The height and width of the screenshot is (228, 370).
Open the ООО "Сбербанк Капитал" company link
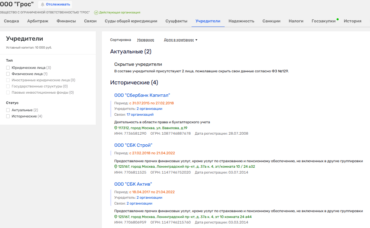tap(142, 95)
